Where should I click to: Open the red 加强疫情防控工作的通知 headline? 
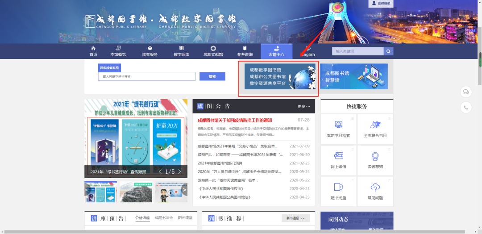[x=235, y=120]
